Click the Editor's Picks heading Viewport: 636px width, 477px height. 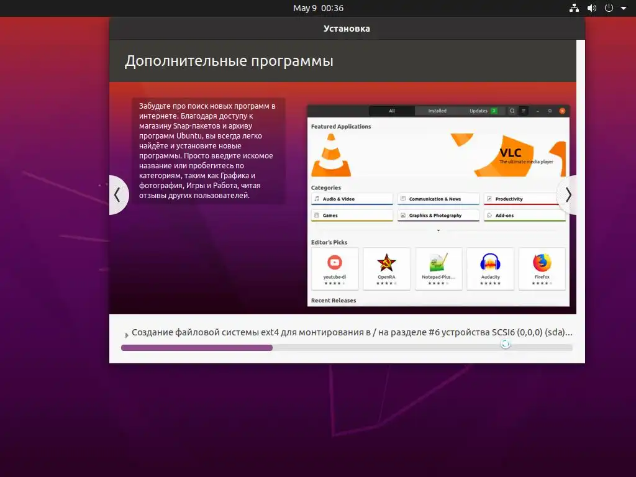pos(329,242)
